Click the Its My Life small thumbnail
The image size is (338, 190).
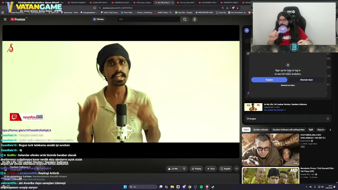(253, 107)
